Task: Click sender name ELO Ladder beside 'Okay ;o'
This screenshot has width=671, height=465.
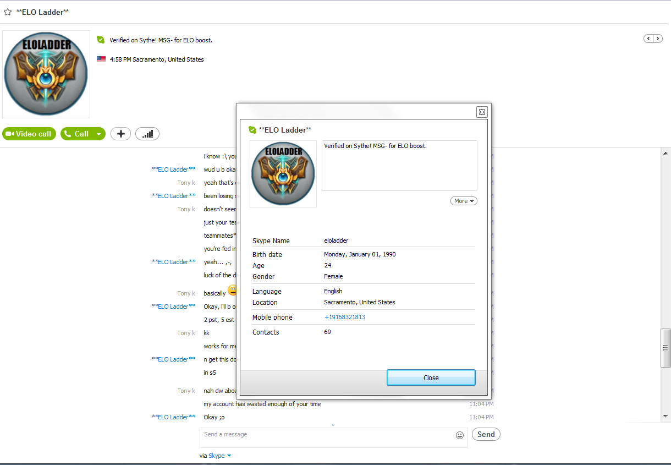Action: tap(174, 417)
